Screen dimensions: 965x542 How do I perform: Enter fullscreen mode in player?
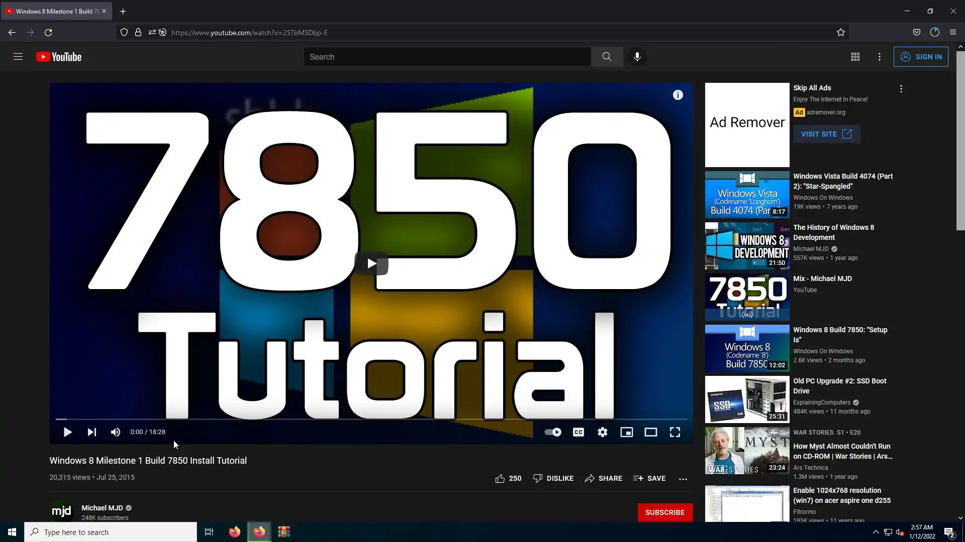pos(674,432)
